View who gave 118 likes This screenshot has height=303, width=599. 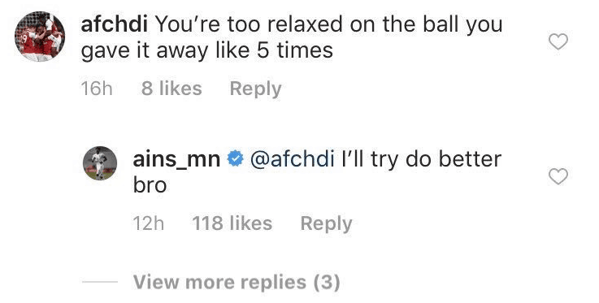pyautogui.click(x=232, y=223)
